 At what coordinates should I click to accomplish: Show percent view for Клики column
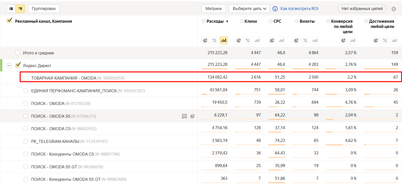[248, 40]
